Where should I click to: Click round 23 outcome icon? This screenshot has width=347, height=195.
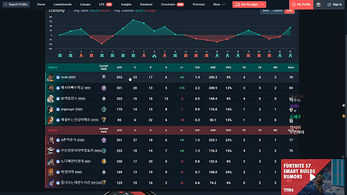(290, 55)
